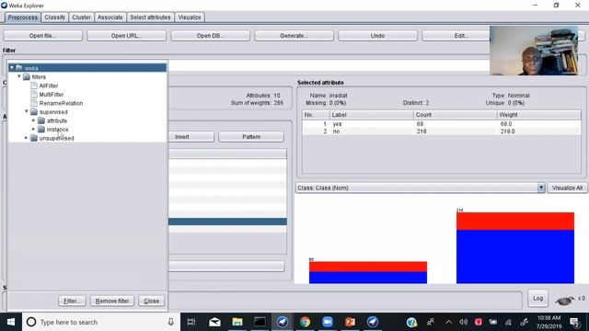Collapse the supervised folder arrow
This screenshot has width=589, height=331.
(x=27, y=111)
